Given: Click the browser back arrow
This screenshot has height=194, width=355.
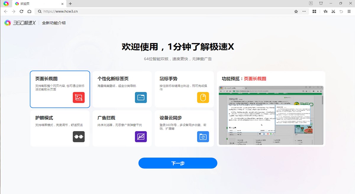Looking at the screenshot, I should pyautogui.click(x=6, y=12).
